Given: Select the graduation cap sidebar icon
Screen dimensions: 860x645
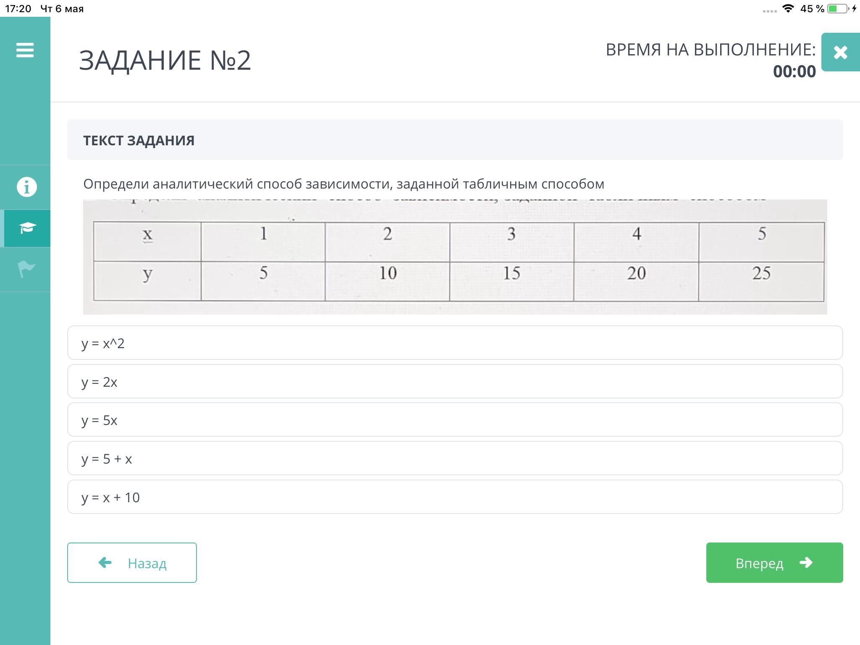Looking at the screenshot, I should (x=27, y=228).
